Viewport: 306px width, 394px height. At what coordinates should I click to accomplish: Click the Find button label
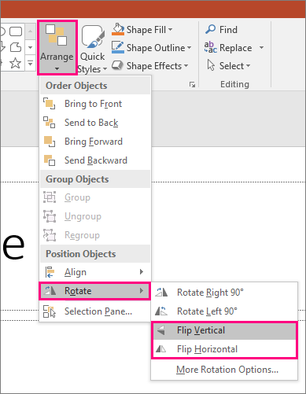click(228, 30)
